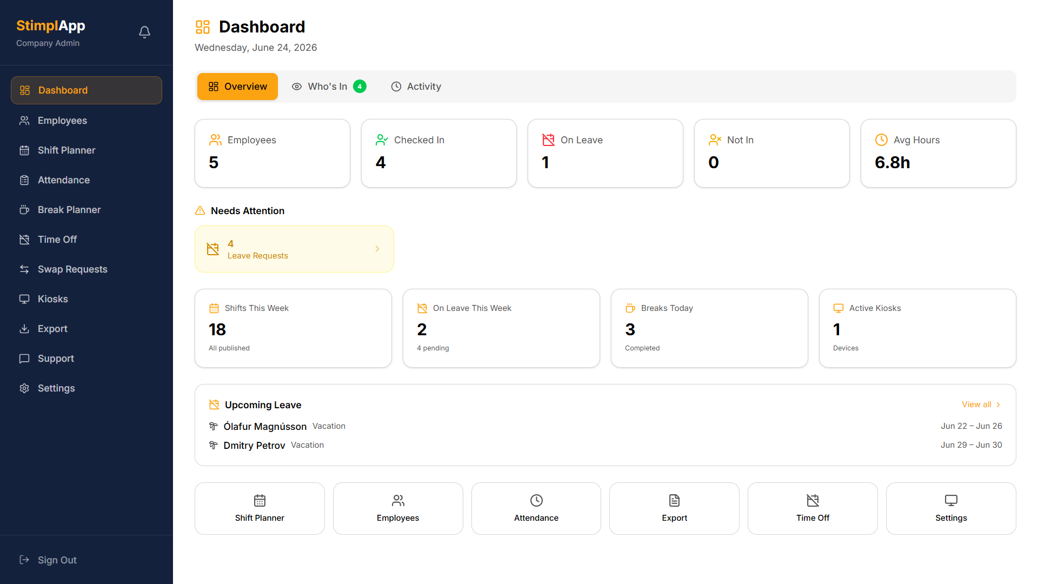Click the Export quick-link document icon
1038x584 pixels.
674,500
